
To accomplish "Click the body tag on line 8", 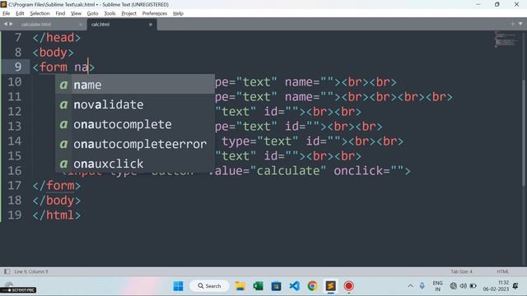I will pyautogui.click(x=53, y=53).
